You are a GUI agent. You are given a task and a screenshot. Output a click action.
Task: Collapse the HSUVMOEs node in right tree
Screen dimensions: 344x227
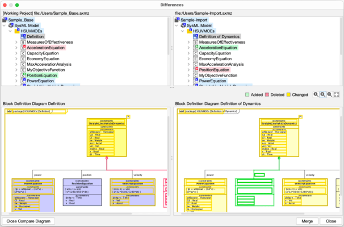pyautogui.click(x=183, y=31)
